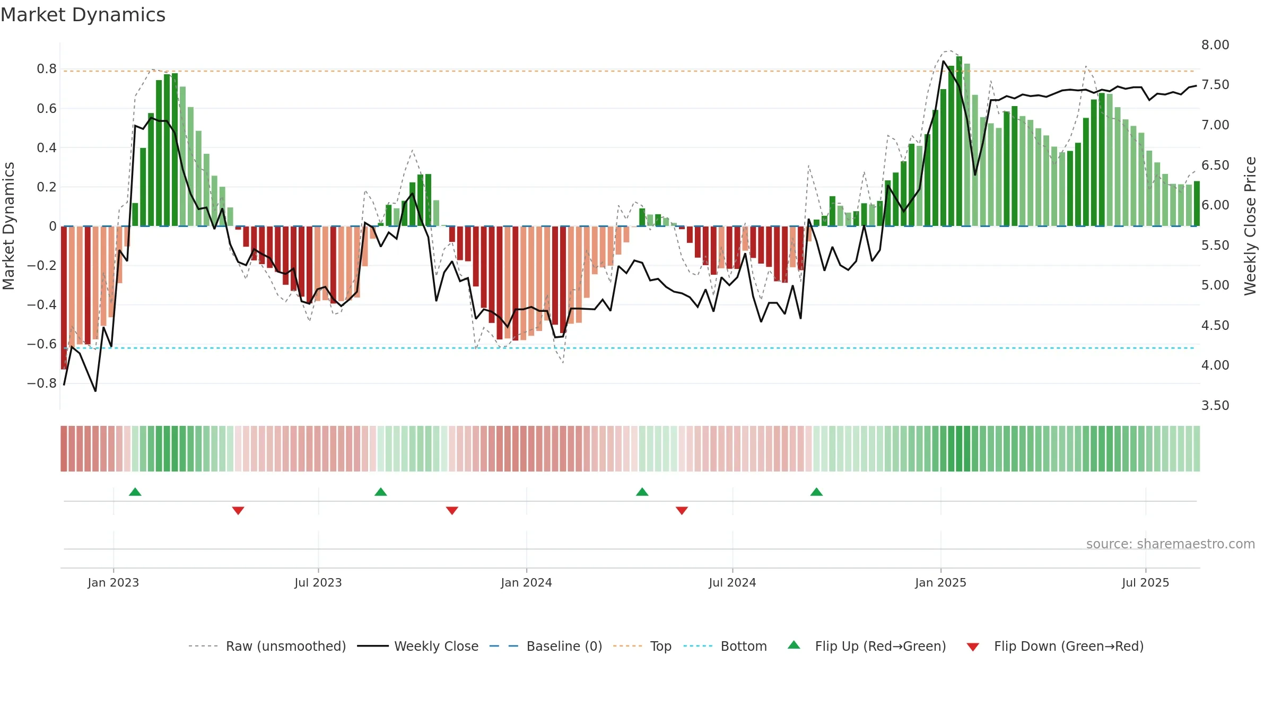1273x716 pixels.
Task: Click the −0.6 left axis tick label
Action: click(42, 344)
